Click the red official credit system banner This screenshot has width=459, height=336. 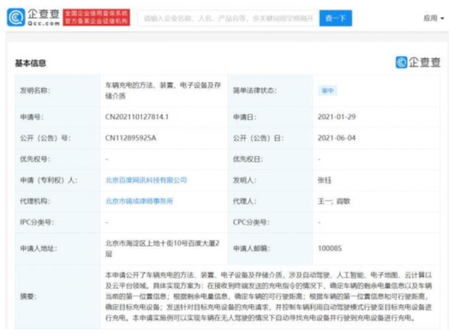96,18
